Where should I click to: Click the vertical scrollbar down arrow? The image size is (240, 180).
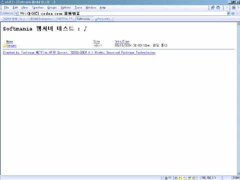click(x=238, y=173)
